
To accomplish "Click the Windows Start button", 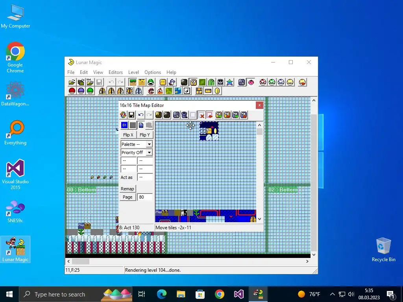I will point(9,294).
